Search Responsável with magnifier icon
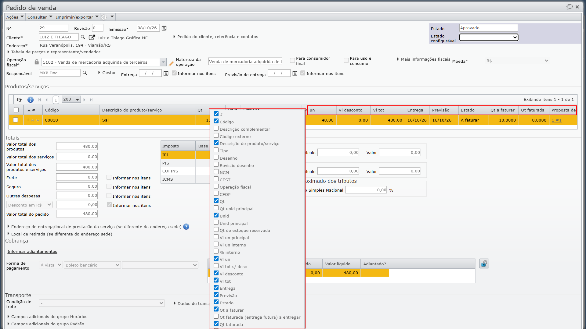 tap(85, 73)
